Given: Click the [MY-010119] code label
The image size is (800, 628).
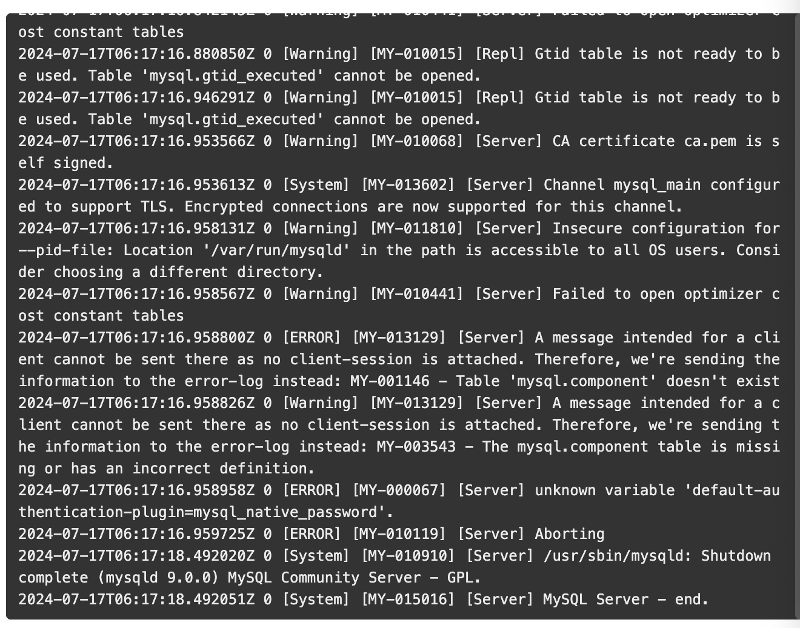Looking at the screenshot, I should (399, 534).
